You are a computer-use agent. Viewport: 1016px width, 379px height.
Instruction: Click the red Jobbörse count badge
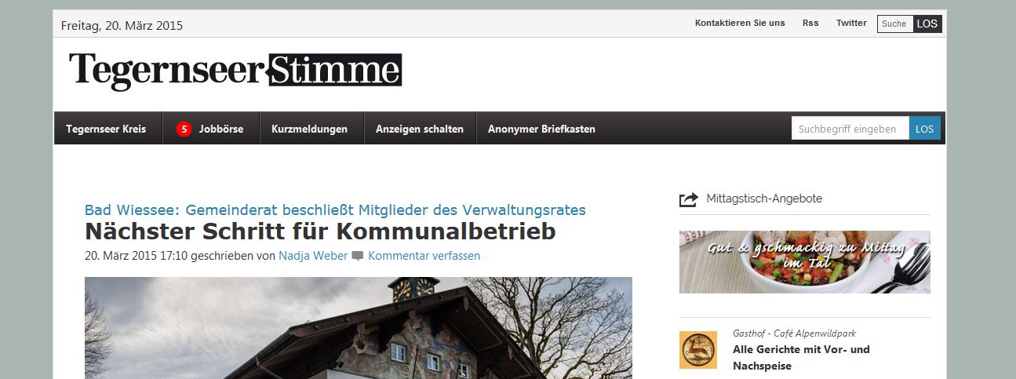click(184, 129)
